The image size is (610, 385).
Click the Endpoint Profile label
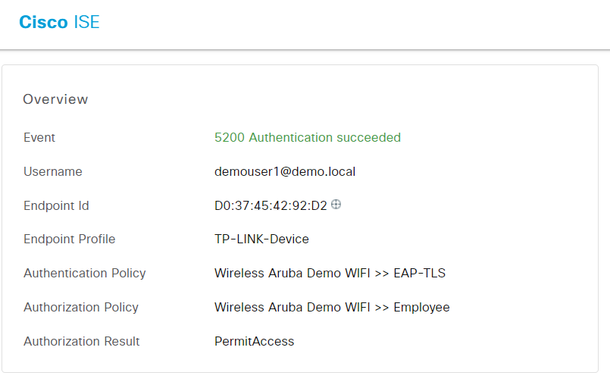point(70,239)
